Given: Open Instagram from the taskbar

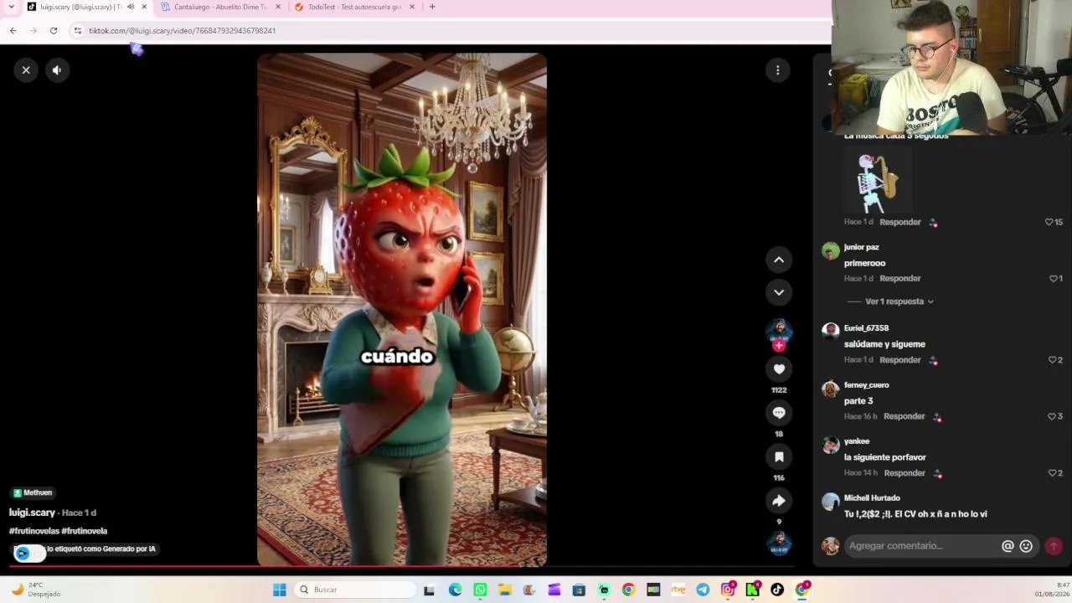Looking at the screenshot, I should pyautogui.click(x=728, y=590).
